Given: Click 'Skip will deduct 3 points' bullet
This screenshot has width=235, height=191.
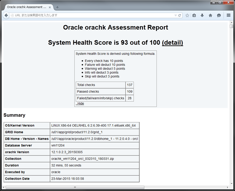Looking at the screenshot, I should point(102,77).
